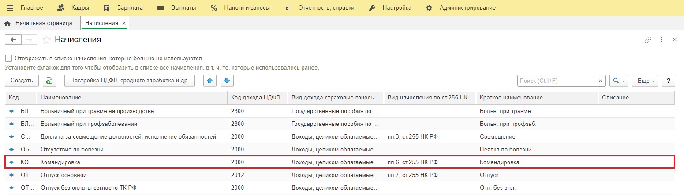
Task: Sort by Код column header
Action: [21, 97]
